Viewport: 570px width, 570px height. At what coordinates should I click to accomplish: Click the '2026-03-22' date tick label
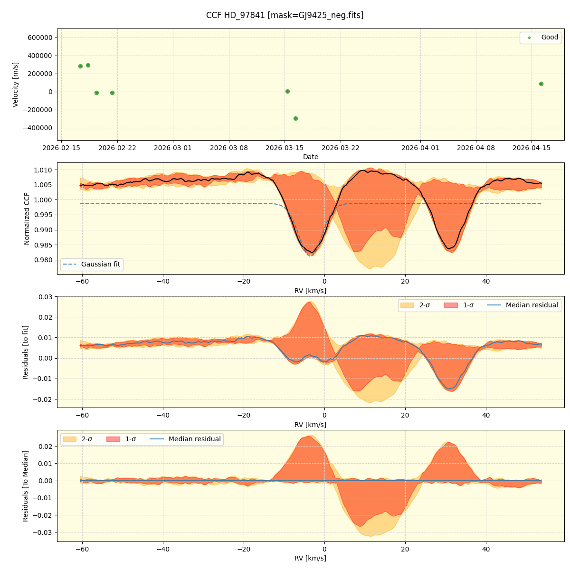(x=341, y=148)
